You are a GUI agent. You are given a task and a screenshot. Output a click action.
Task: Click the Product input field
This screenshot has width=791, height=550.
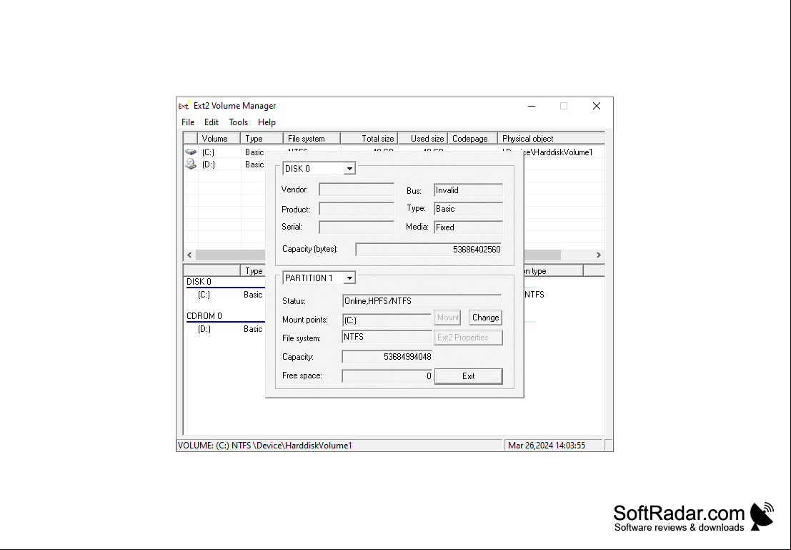(x=357, y=209)
